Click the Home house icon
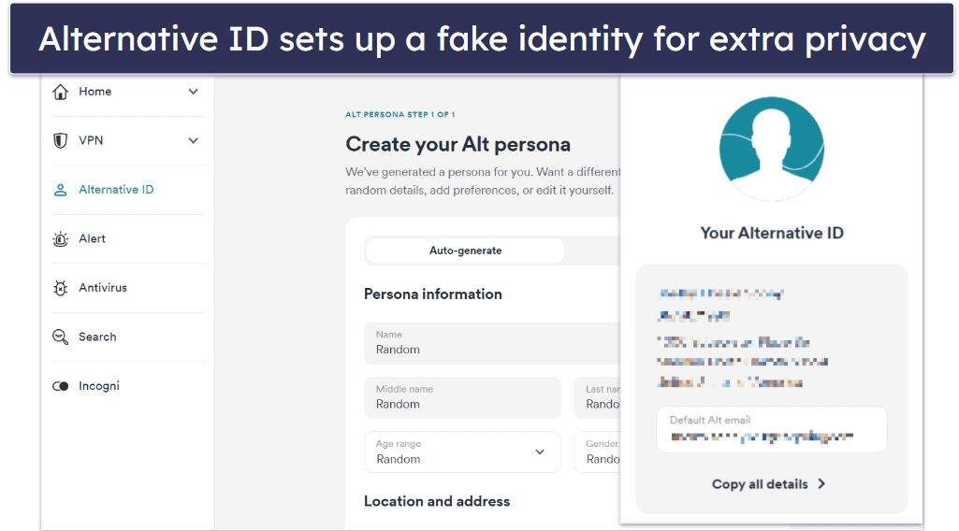The image size is (959, 531). click(x=61, y=92)
